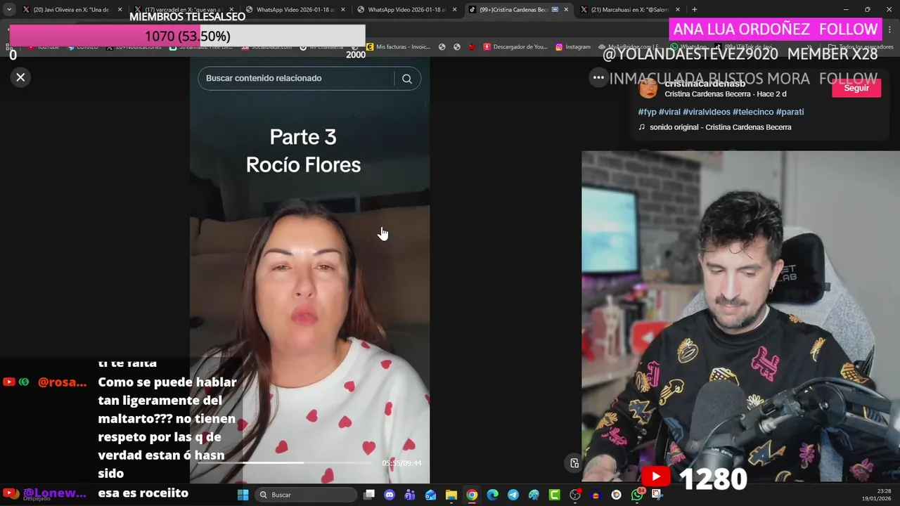The image size is (900, 506).
Task: Open the #telecinco hashtag link
Action: point(753,112)
